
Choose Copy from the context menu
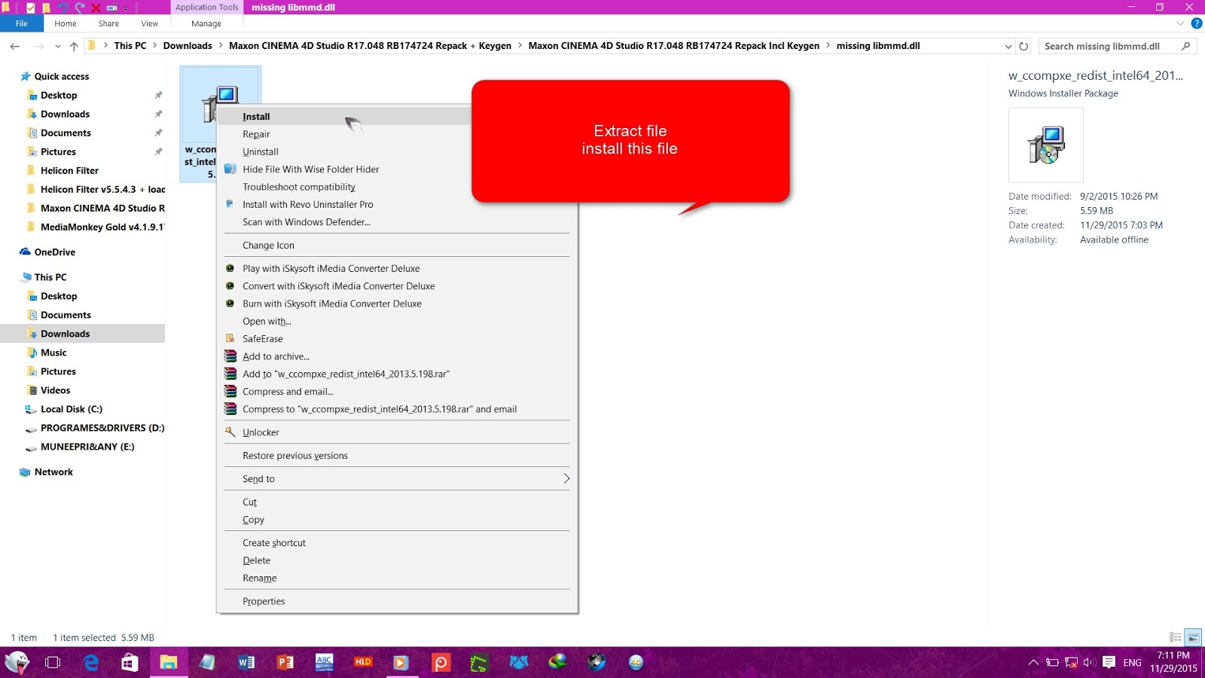[x=397, y=520]
